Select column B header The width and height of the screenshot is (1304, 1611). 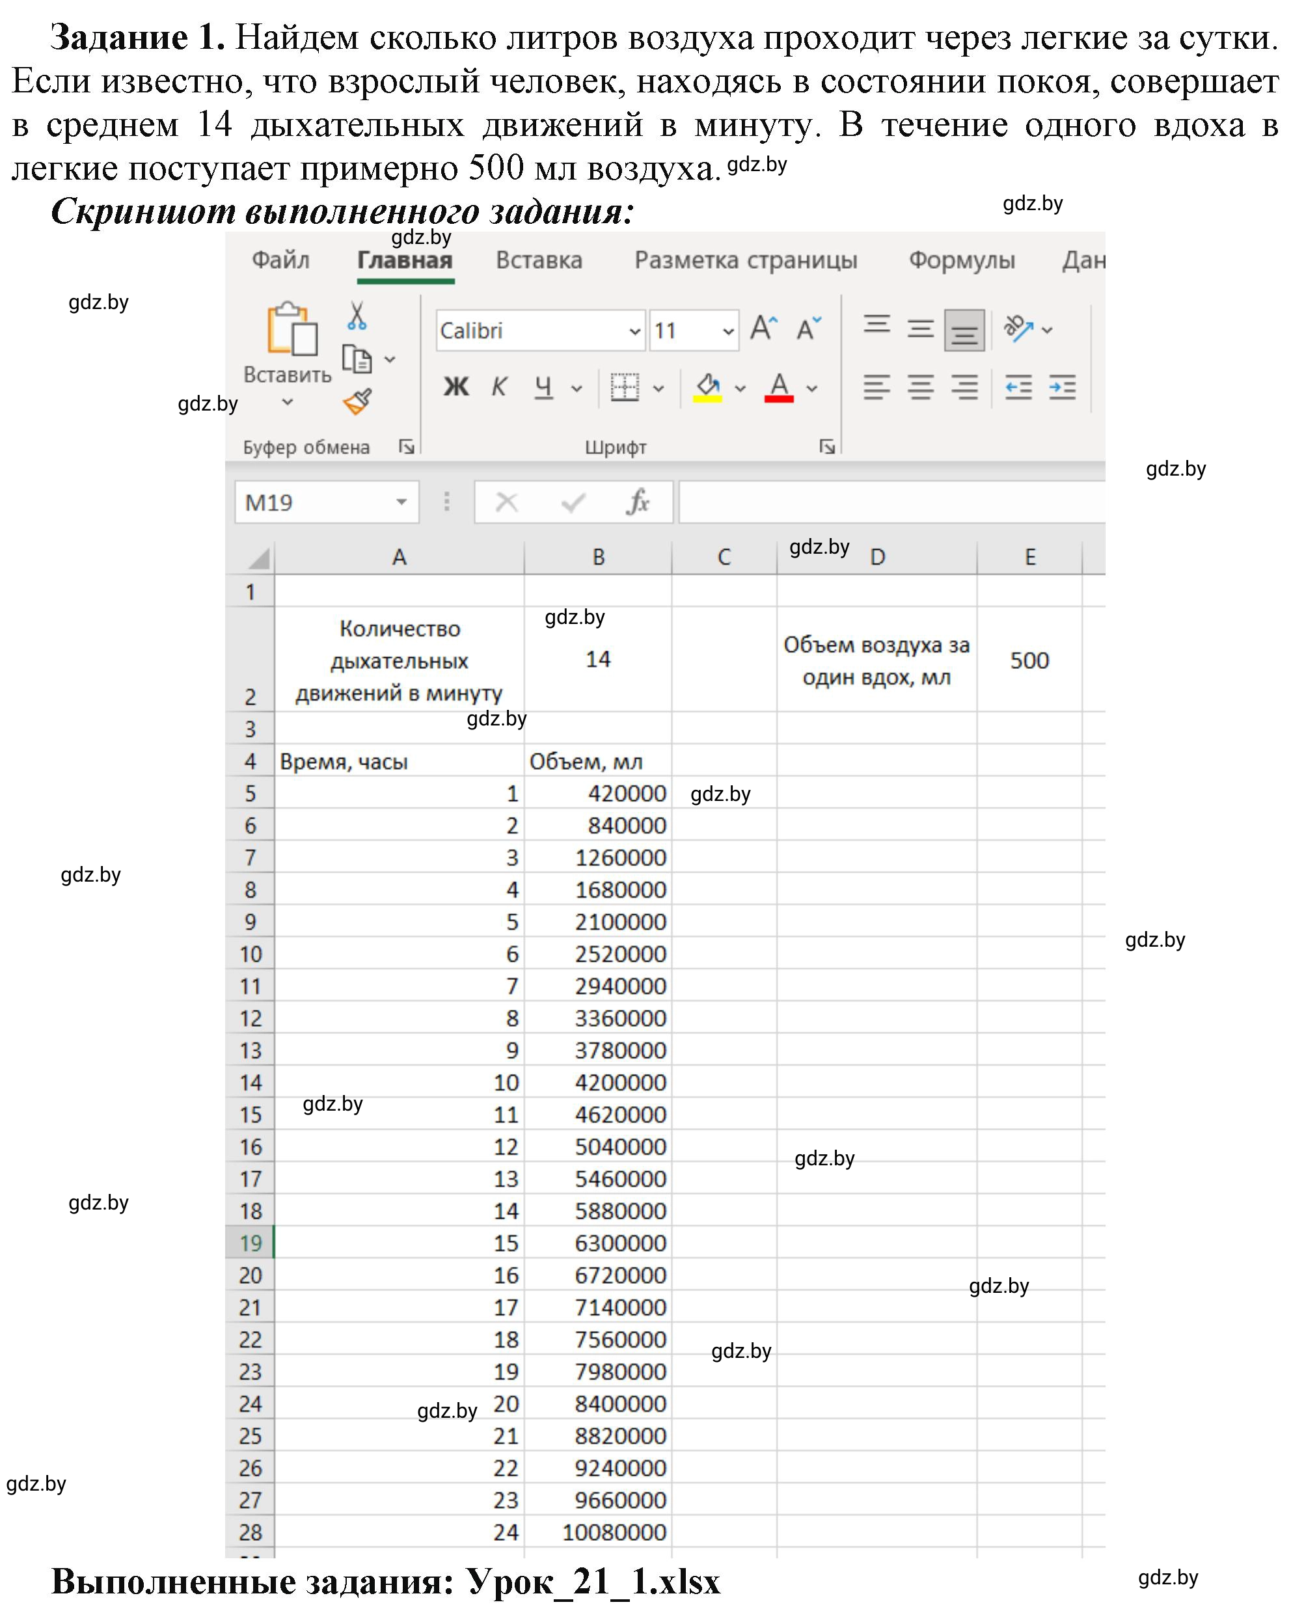coord(598,557)
